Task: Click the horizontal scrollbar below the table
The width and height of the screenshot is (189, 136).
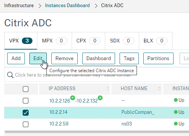Action: 97,132
